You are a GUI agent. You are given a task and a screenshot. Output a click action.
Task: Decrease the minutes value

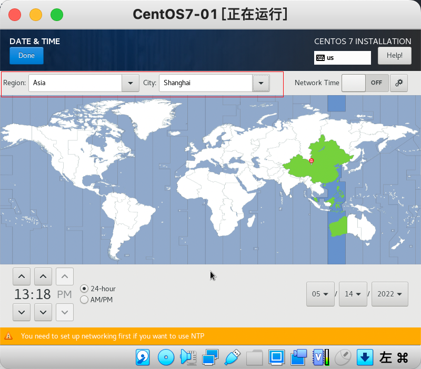[43, 312]
